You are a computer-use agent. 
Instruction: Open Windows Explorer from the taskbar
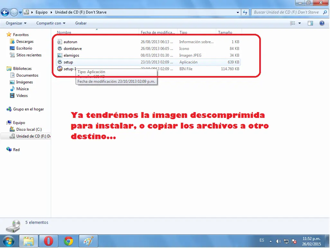[29, 241]
